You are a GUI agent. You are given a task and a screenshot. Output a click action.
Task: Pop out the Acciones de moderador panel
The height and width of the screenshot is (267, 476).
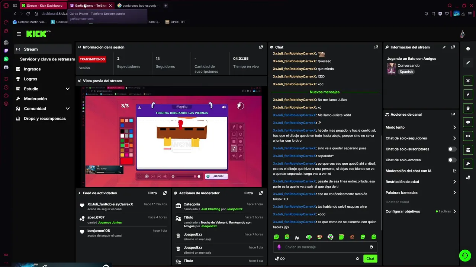tap(261, 193)
